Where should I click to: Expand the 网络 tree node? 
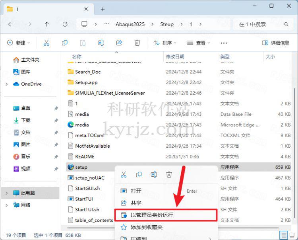pyautogui.click(x=7, y=205)
